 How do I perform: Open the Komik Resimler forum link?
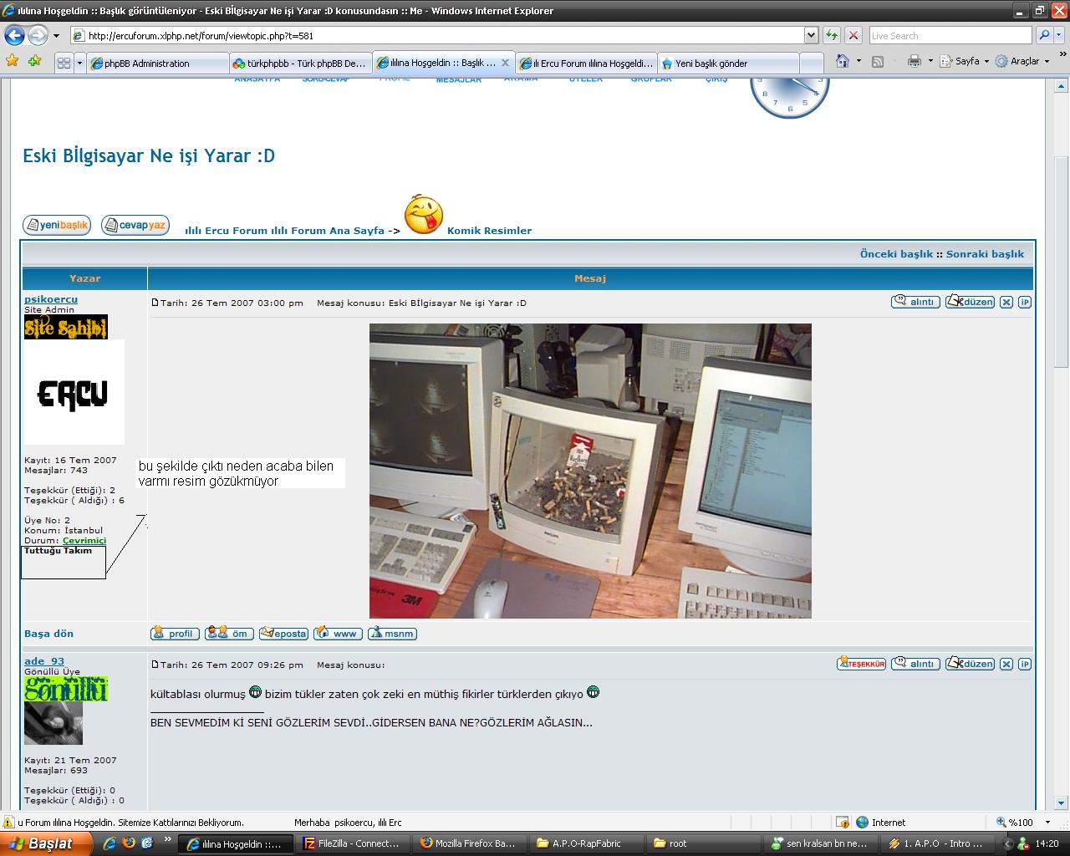click(489, 231)
